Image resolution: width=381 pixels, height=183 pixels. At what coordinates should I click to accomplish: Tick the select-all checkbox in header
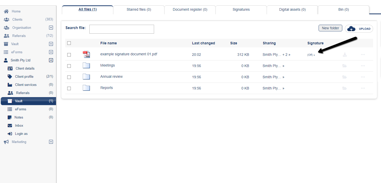69,43
